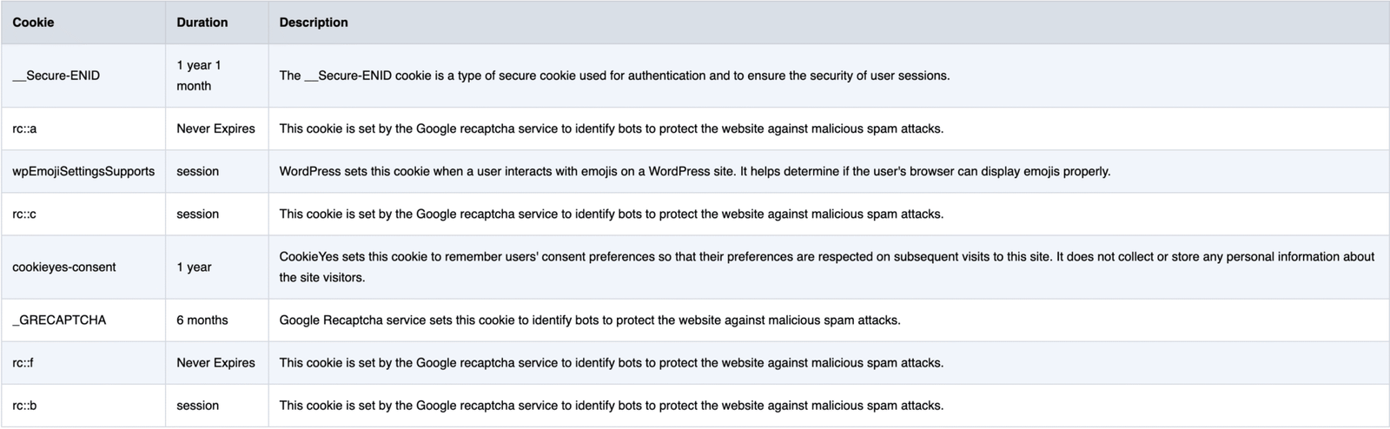1390x429 pixels.
Task: Click the Description column header
Action: click(x=314, y=23)
